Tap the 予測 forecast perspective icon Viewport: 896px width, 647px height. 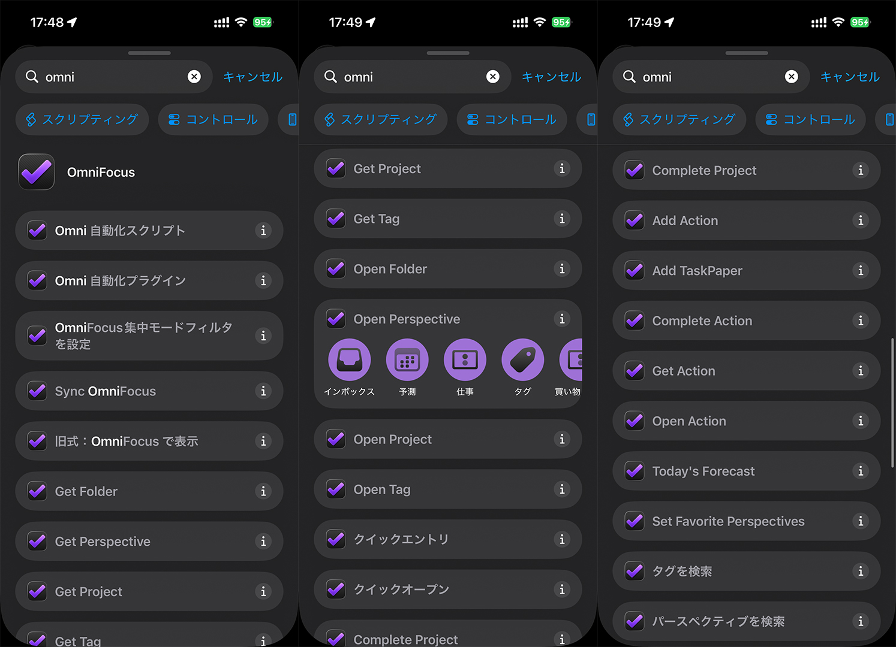407,359
